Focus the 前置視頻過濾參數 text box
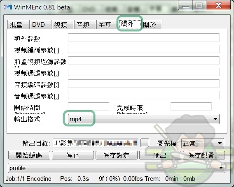 point(144,60)
